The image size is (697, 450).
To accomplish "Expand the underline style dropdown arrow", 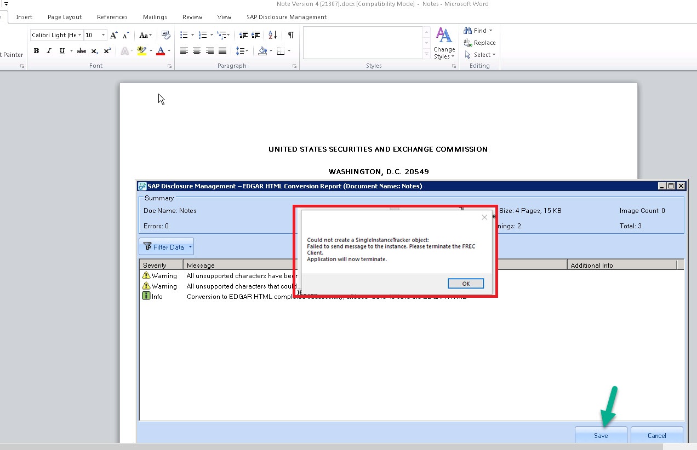I will pyautogui.click(x=71, y=51).
